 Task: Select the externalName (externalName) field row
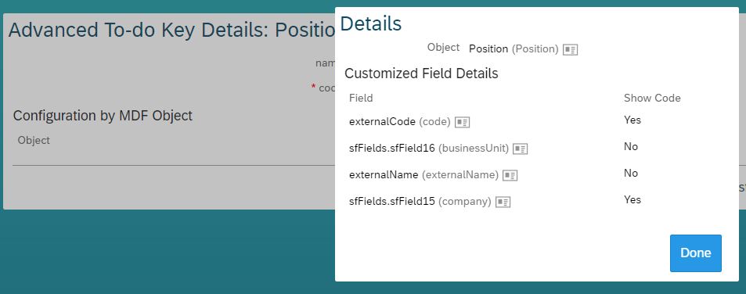point(537,175)
